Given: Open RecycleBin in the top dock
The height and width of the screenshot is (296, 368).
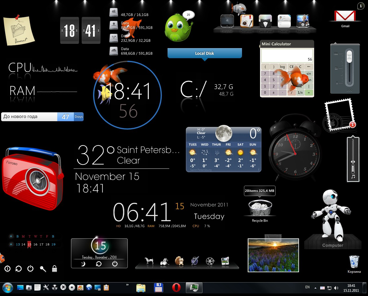Looking at the screenshot, I should click(x=303, y=21).
